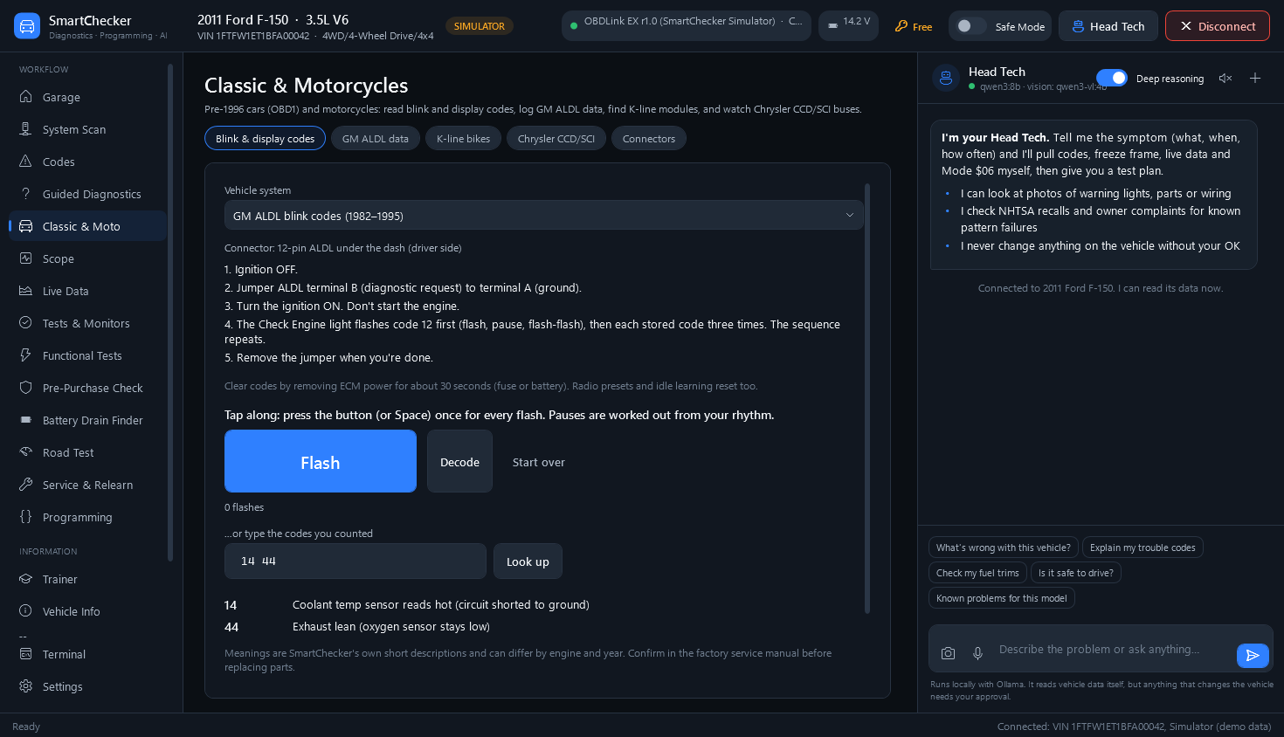The image size is (1284, 737).
Task: Toggle Safe Mode switch
Action: tap(971, 26)
